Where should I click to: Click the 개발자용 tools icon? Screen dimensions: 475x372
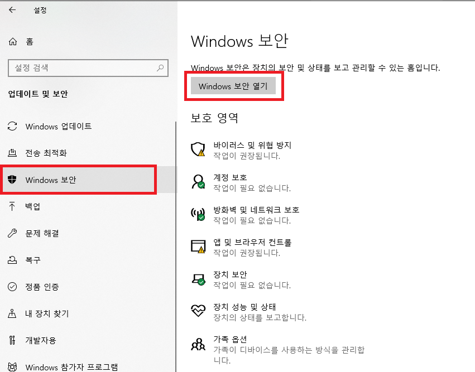pos(12,340)
